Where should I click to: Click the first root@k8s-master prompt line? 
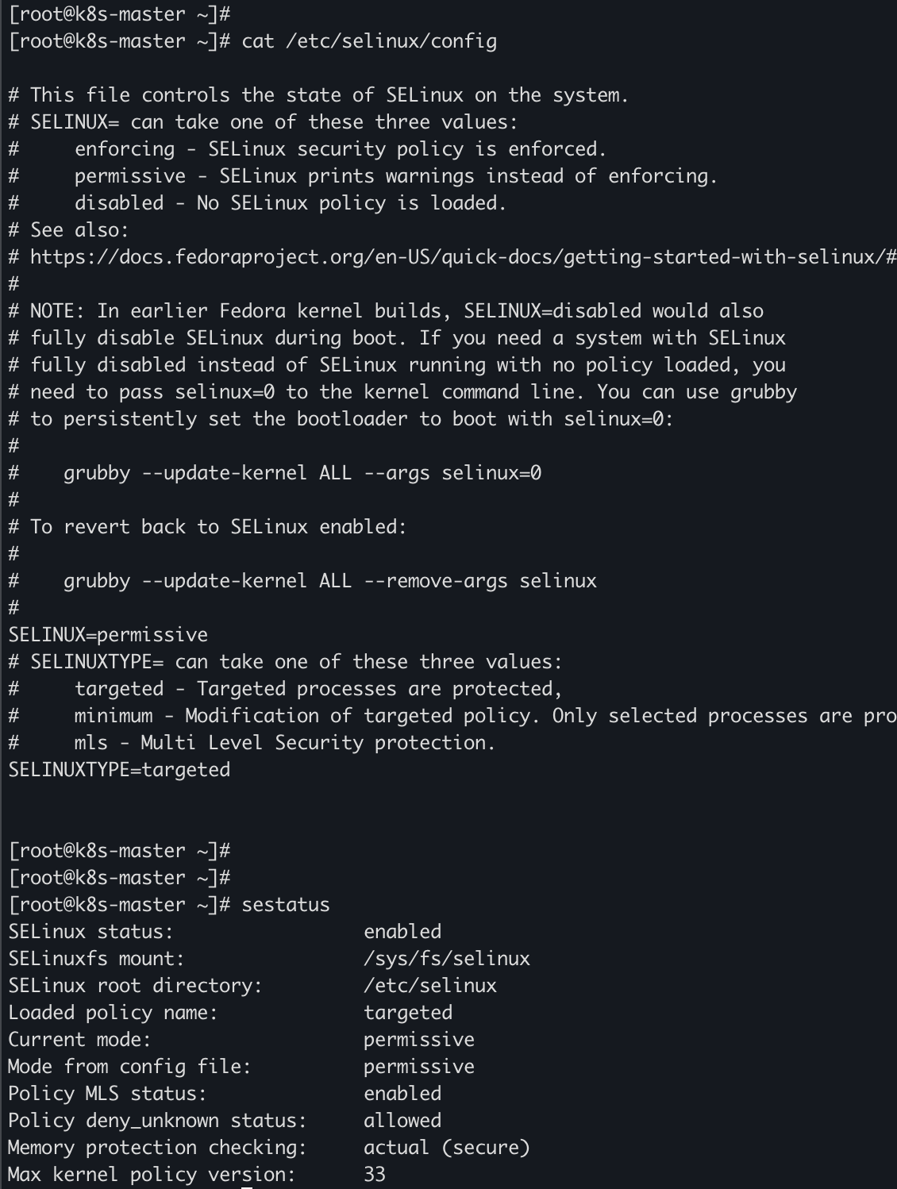coord(119,14)
